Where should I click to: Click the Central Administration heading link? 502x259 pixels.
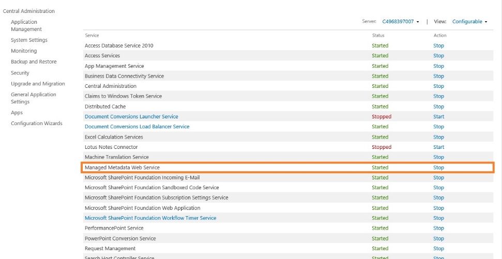pyautogui.click(x=28, y=11)
